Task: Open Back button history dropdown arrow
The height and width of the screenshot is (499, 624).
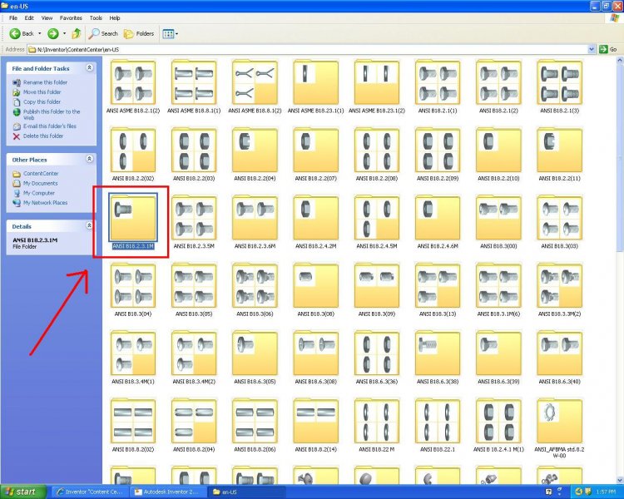Action: (39, 34)
